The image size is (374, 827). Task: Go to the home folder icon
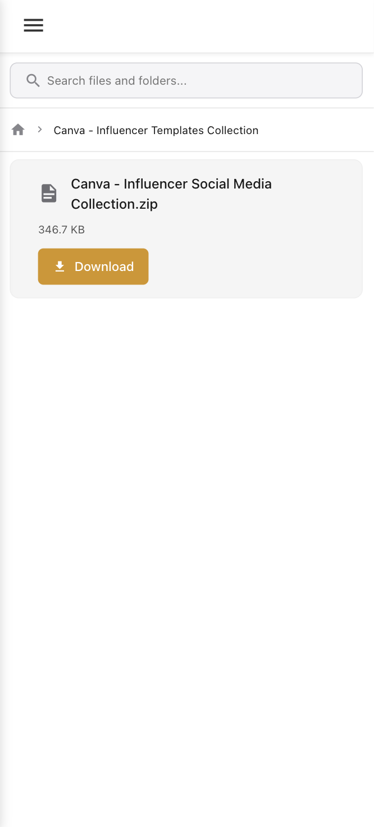18,130
